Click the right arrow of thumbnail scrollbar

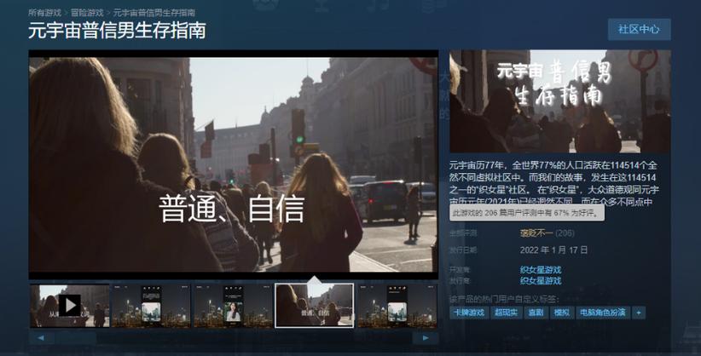(x=426, y=337)
